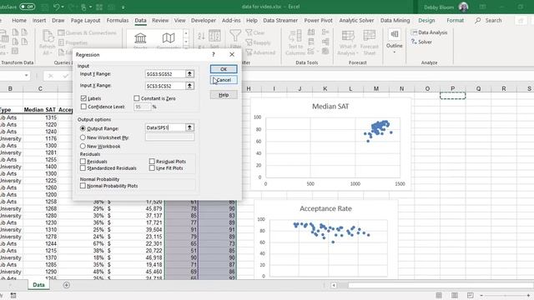Click the Input Y Range field
534x300 pixels.
pyautogui.click(x=165, y=74)
